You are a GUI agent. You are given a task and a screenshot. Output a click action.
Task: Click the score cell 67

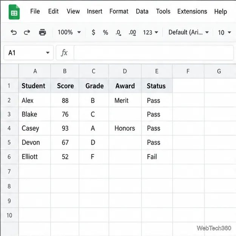pos(65,142)
